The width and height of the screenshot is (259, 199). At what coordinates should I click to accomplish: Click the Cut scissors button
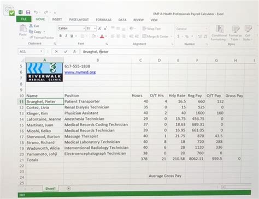pyautogui.click(x=34, y=26)
